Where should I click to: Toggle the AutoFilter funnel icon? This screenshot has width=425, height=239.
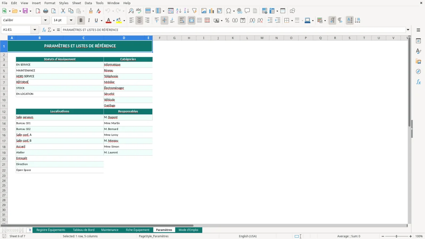[x=194, y=11]
